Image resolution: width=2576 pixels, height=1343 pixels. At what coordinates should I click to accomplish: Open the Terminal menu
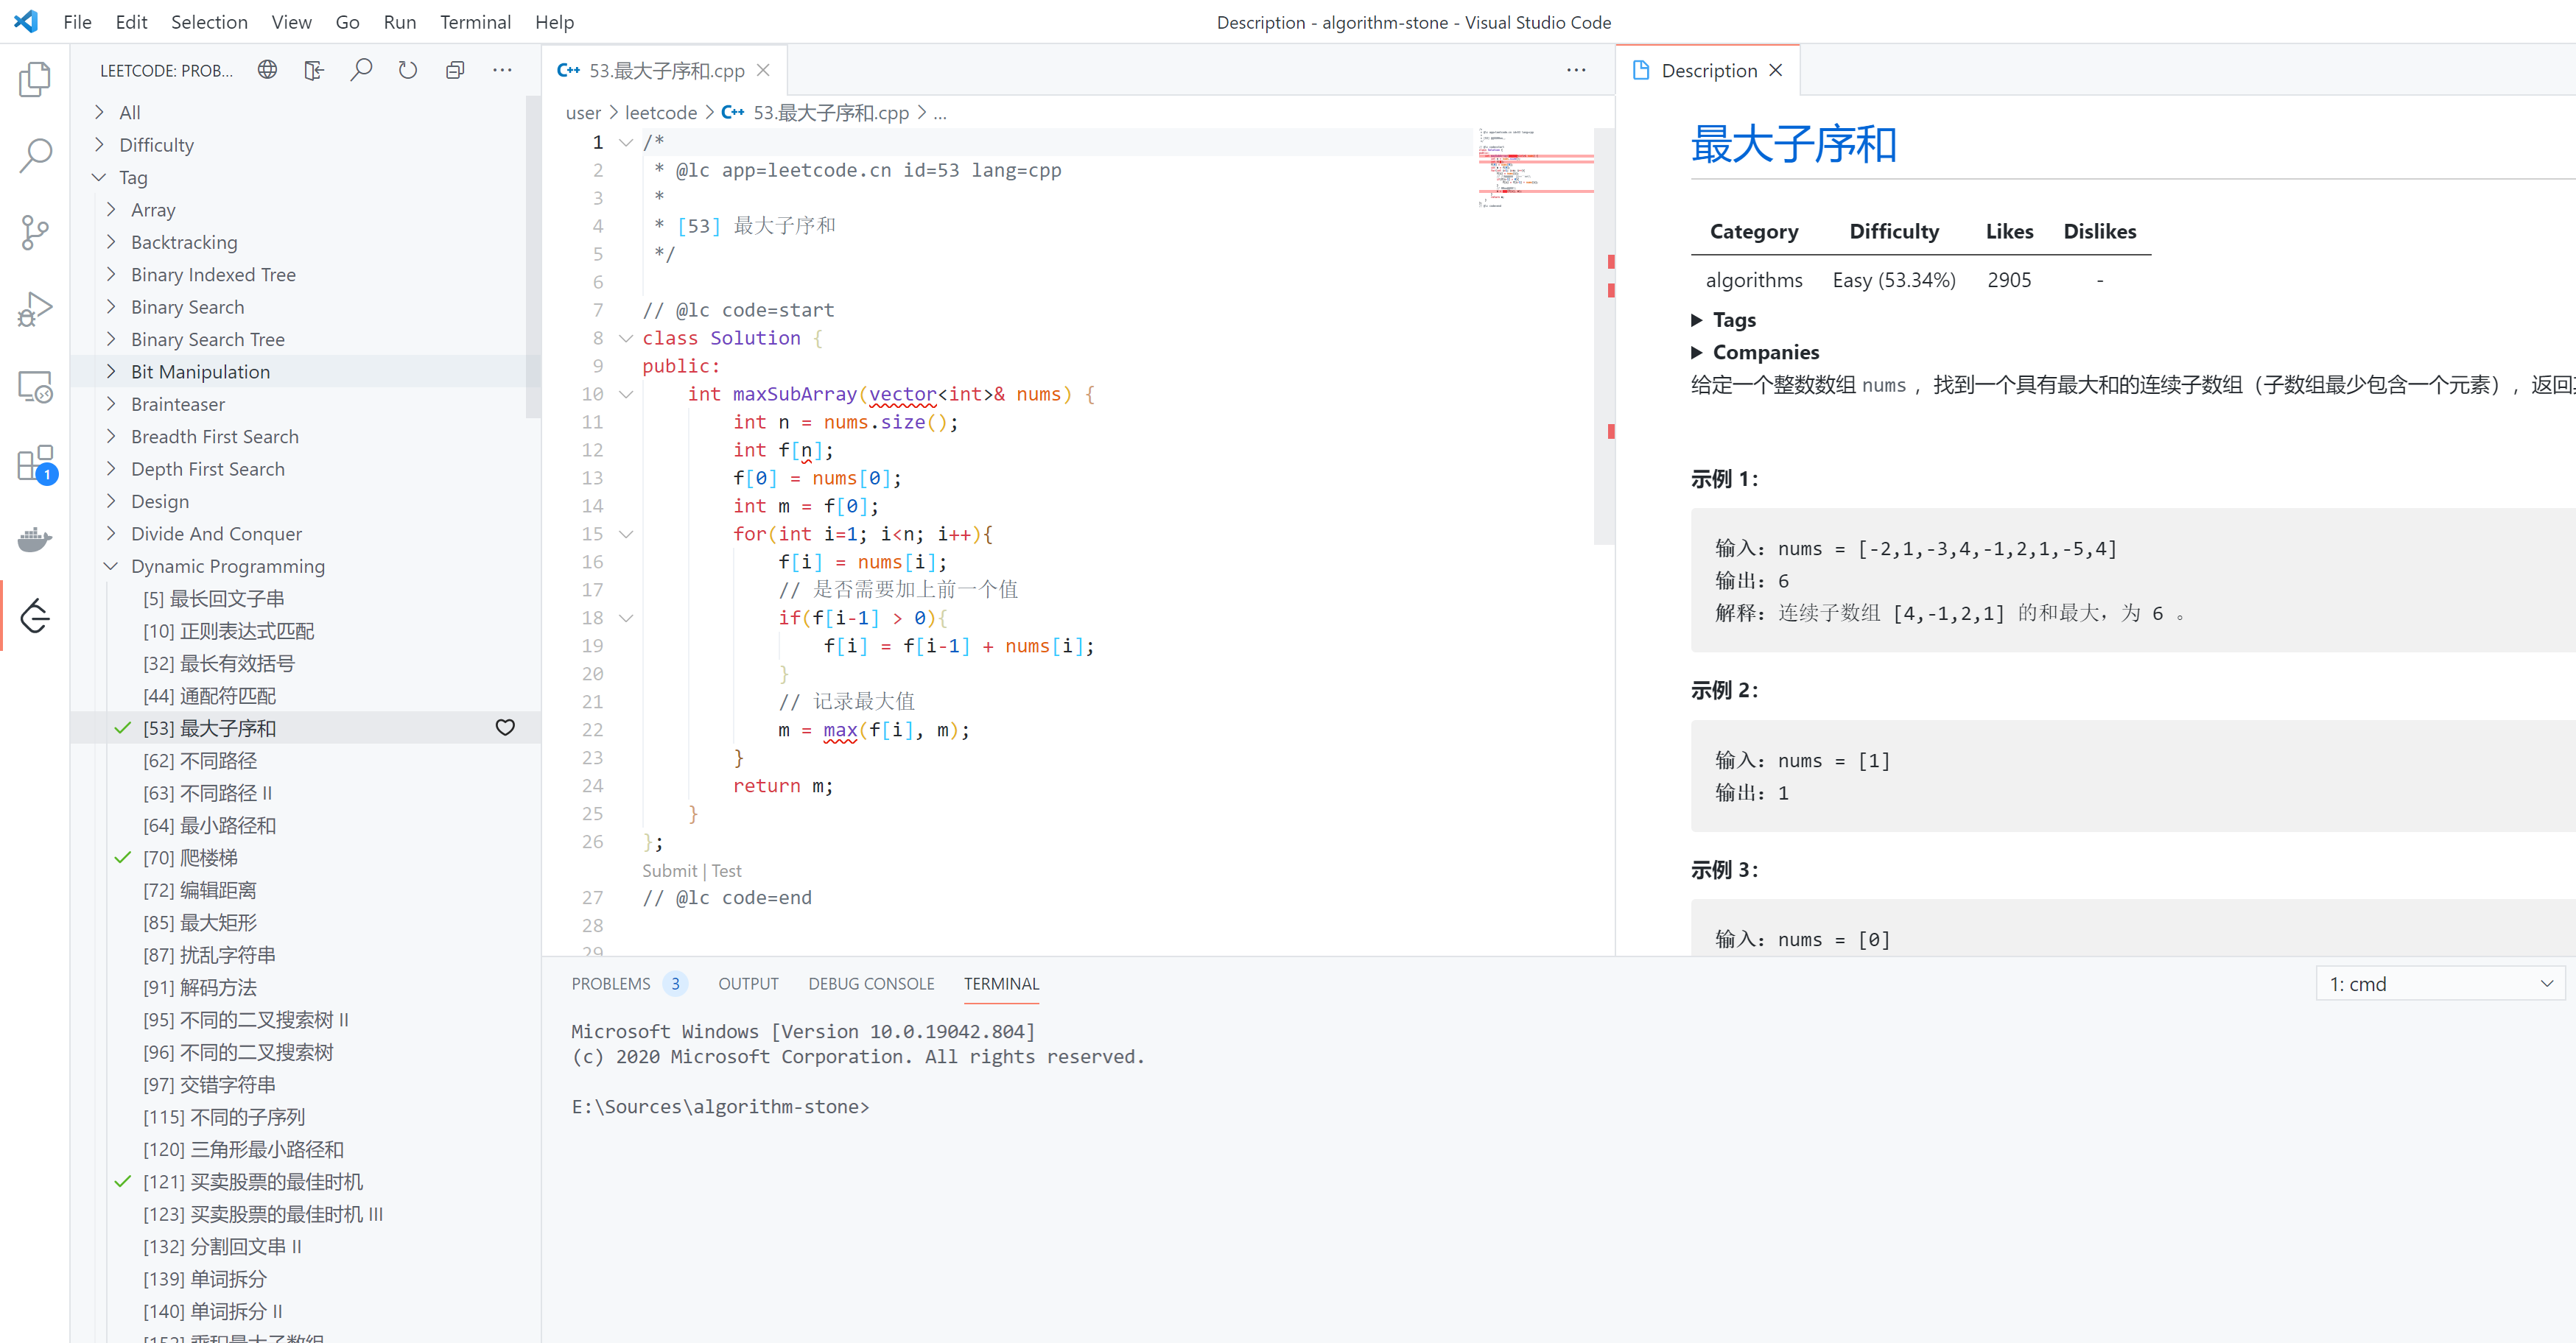click(x=475, y=22)
